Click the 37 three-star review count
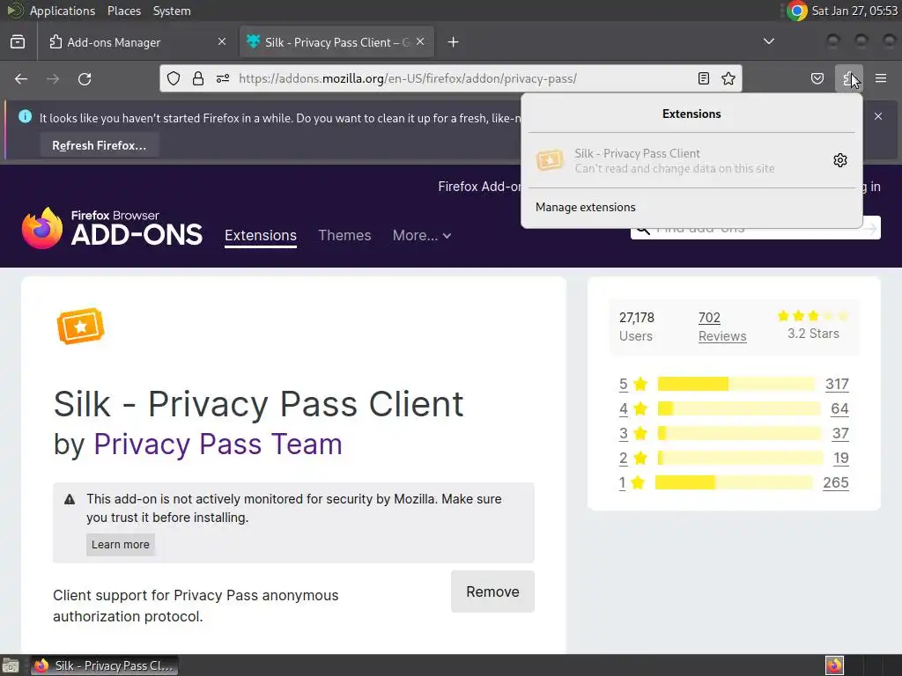The height and width of the screenshot is (676, 902). pyautogui.click(x=840, y=433)
